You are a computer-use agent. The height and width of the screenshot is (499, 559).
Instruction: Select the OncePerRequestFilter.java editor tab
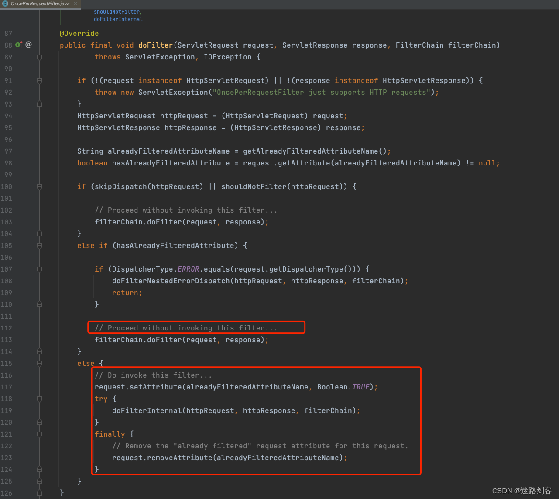[x=40, y=4]
